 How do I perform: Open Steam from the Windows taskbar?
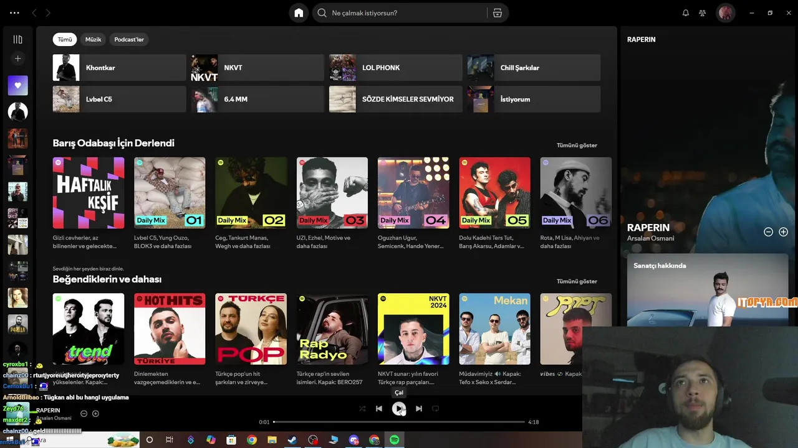[292, 440]
